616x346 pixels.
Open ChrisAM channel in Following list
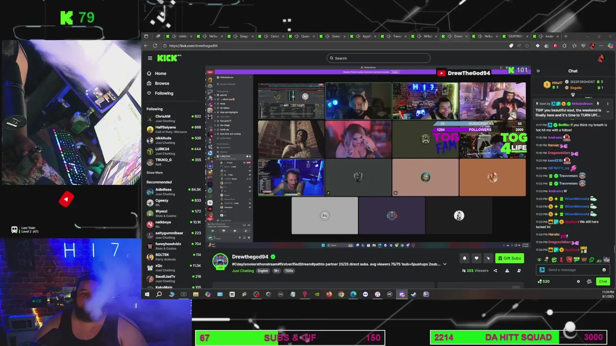click(174, 118)
